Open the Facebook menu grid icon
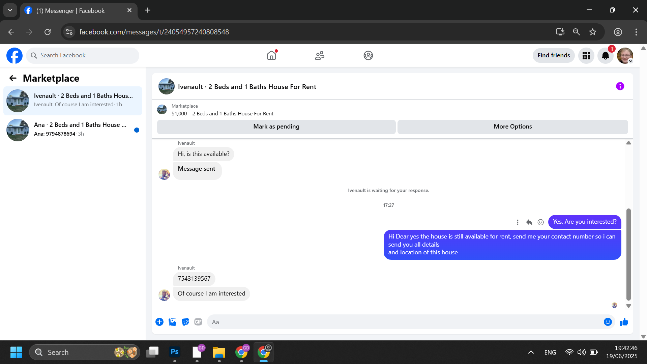Screen dimensions: 647x364 (x=586, y=56)
